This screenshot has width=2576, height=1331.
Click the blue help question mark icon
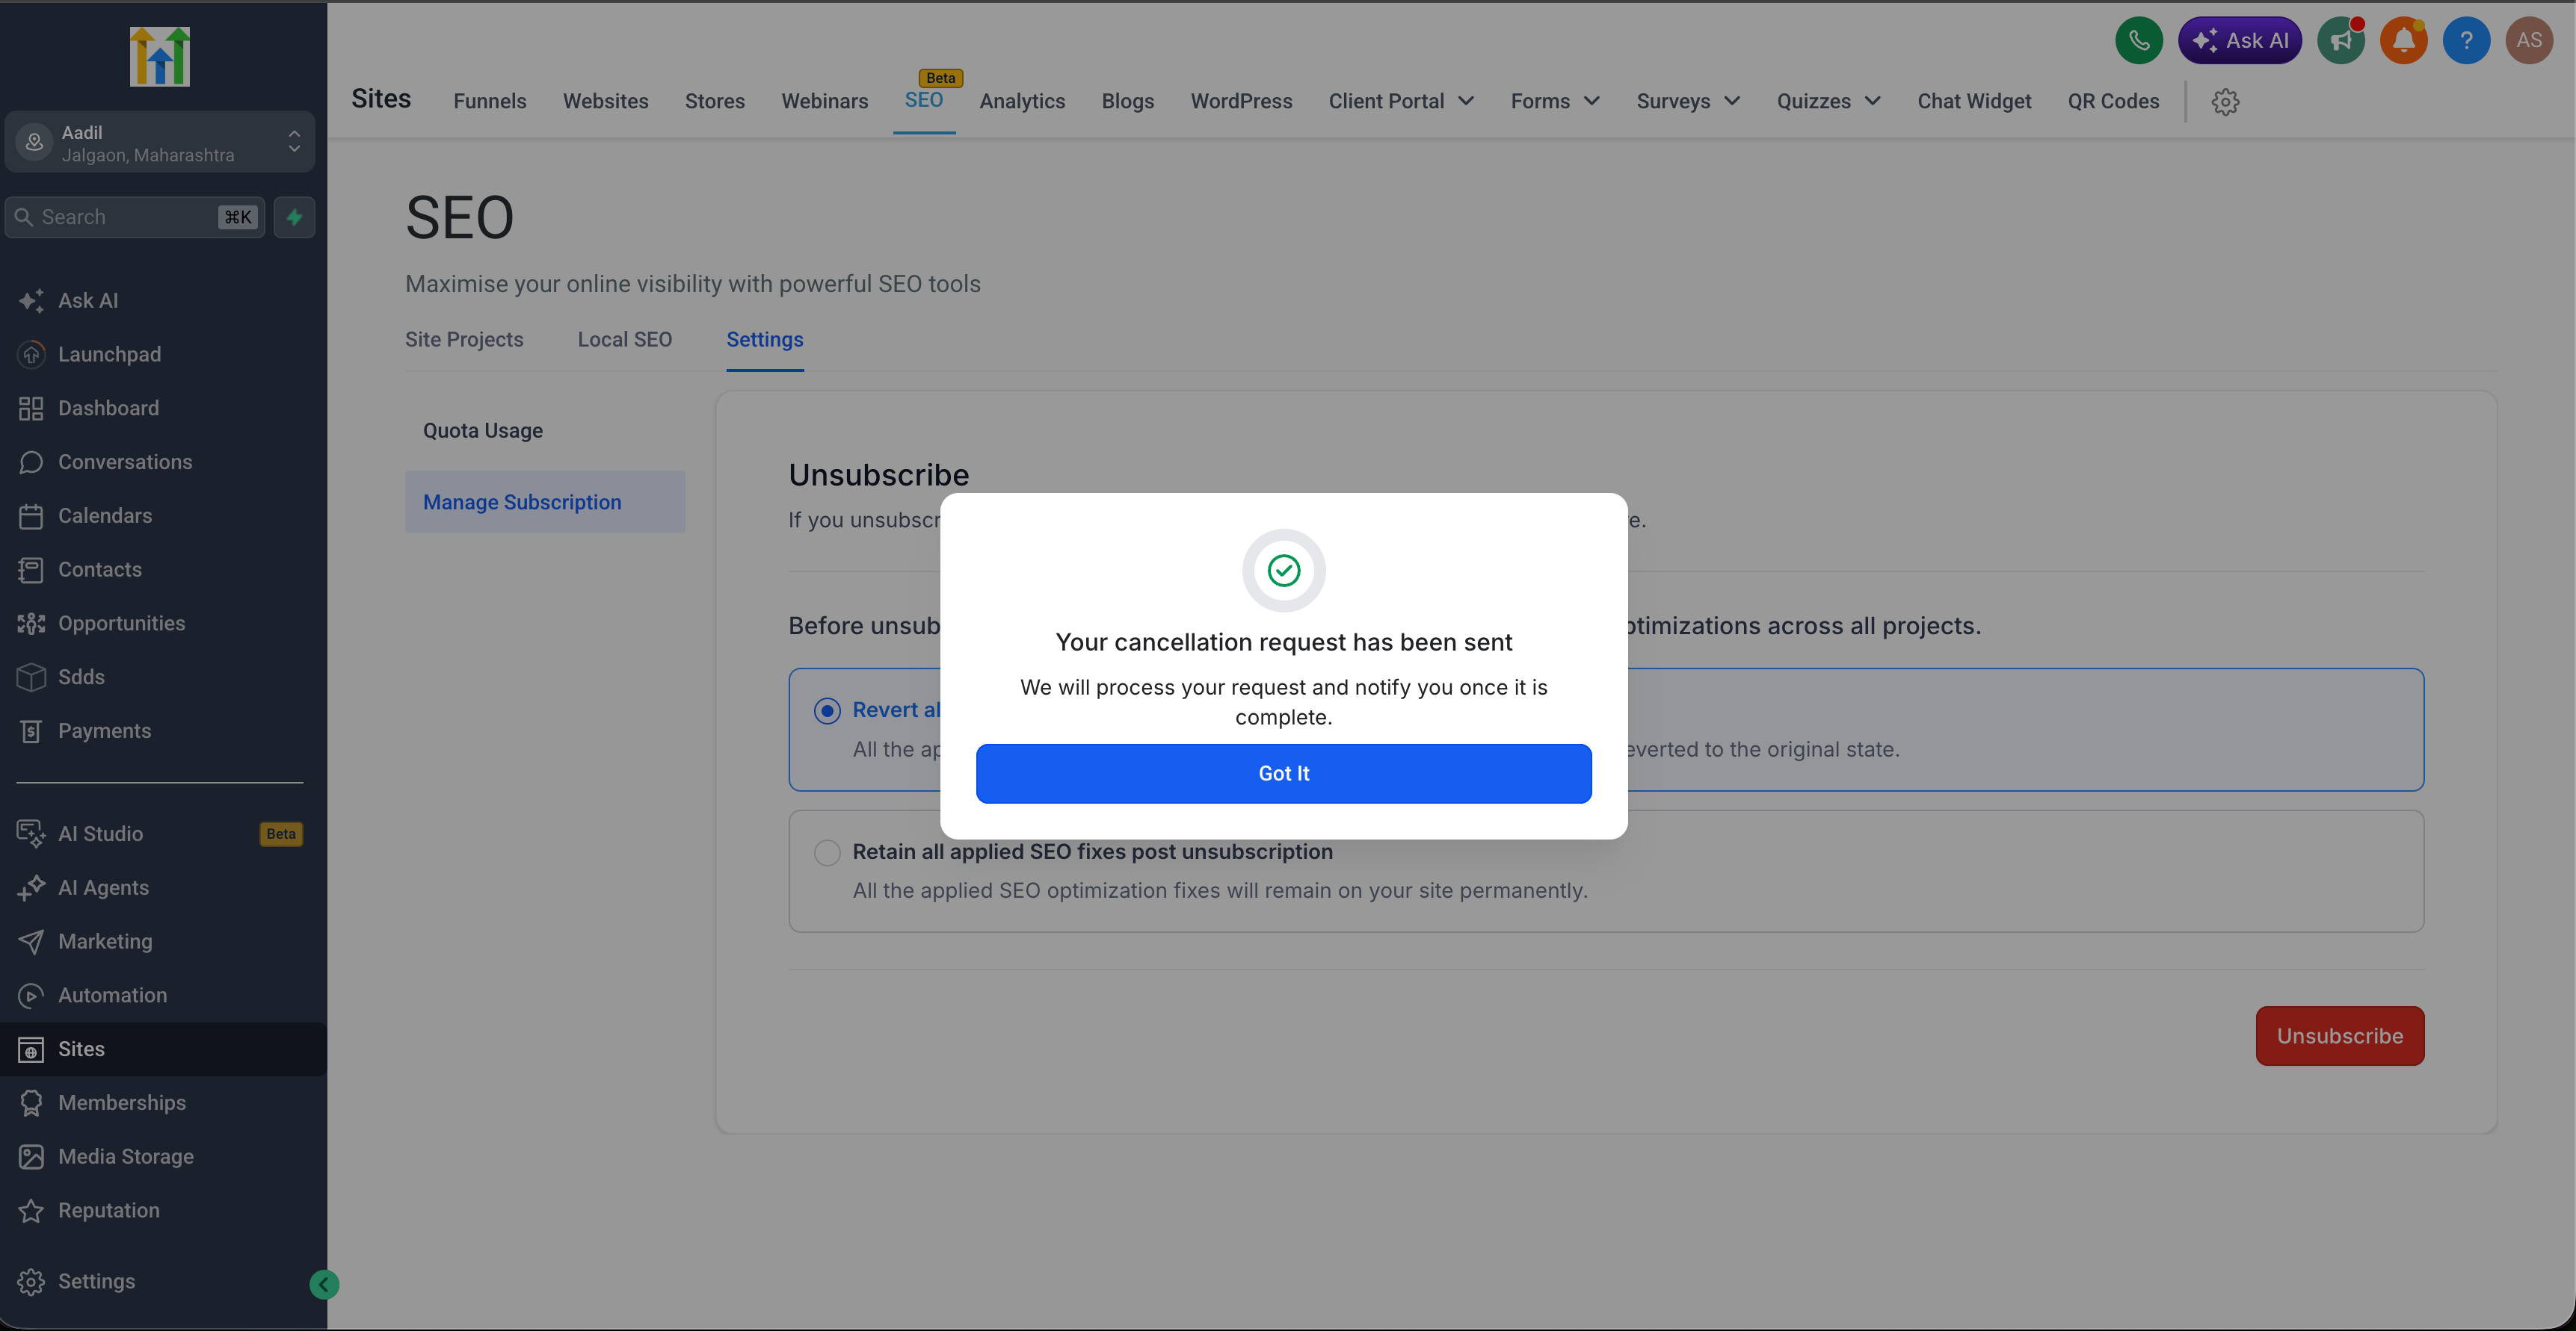[2467, 41]
